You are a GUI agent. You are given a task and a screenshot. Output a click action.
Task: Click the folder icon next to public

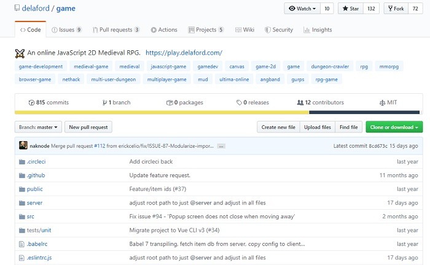(22, 189)
